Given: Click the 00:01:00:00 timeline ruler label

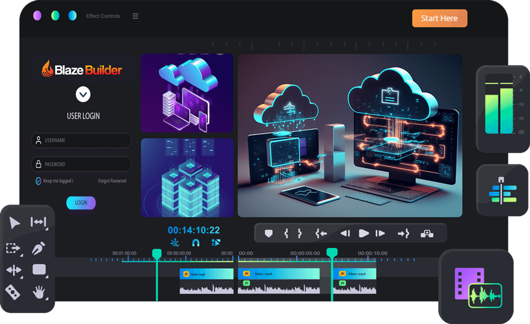Looking at the screenshot, I should point(125,253).
